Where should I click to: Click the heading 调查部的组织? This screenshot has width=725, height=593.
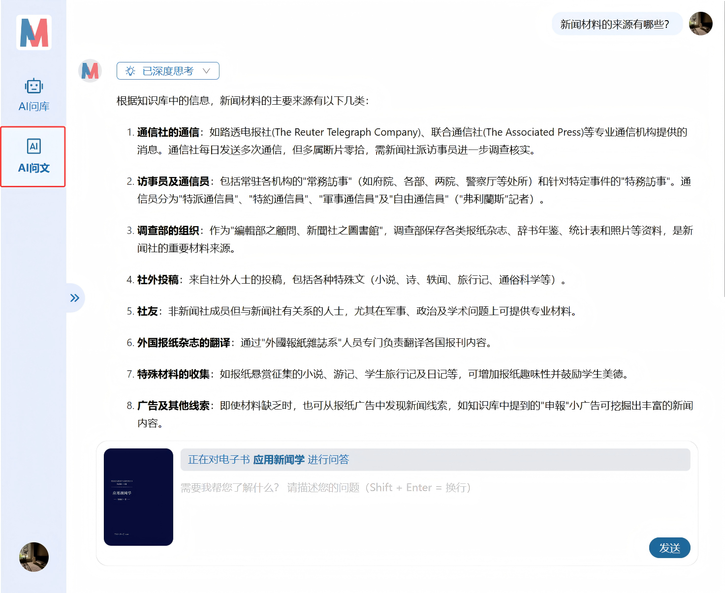click(x=168, y=231)
